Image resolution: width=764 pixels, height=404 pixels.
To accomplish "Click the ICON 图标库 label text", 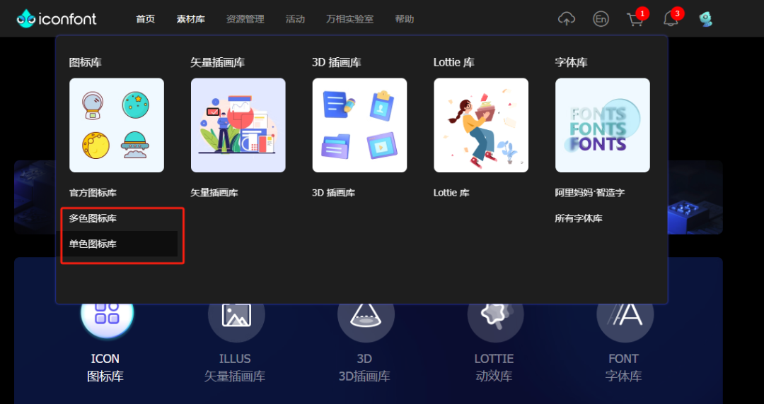I will point(105,367).
